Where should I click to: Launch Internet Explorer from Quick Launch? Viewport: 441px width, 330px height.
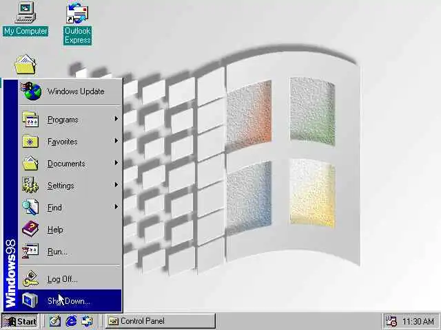click(72, 321)
